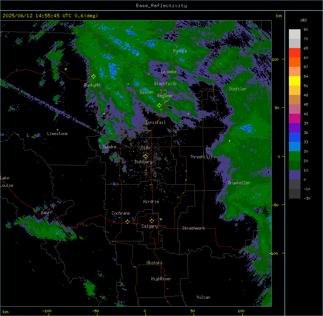Click the Limestone label
This screenshot has width=323, height=316.
pos(57,134)
